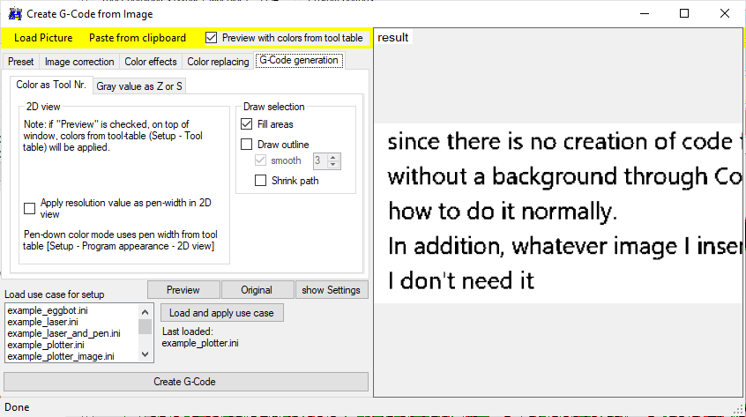This screenshot has height=417, width=746.
Task: Click the show Settings button
Action: click(331, 290)
